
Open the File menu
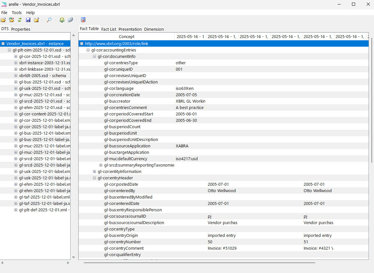(4, 13)
